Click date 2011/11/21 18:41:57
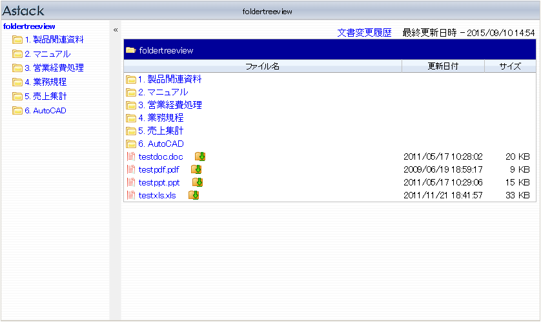541x322 pixels. point(443,195)
